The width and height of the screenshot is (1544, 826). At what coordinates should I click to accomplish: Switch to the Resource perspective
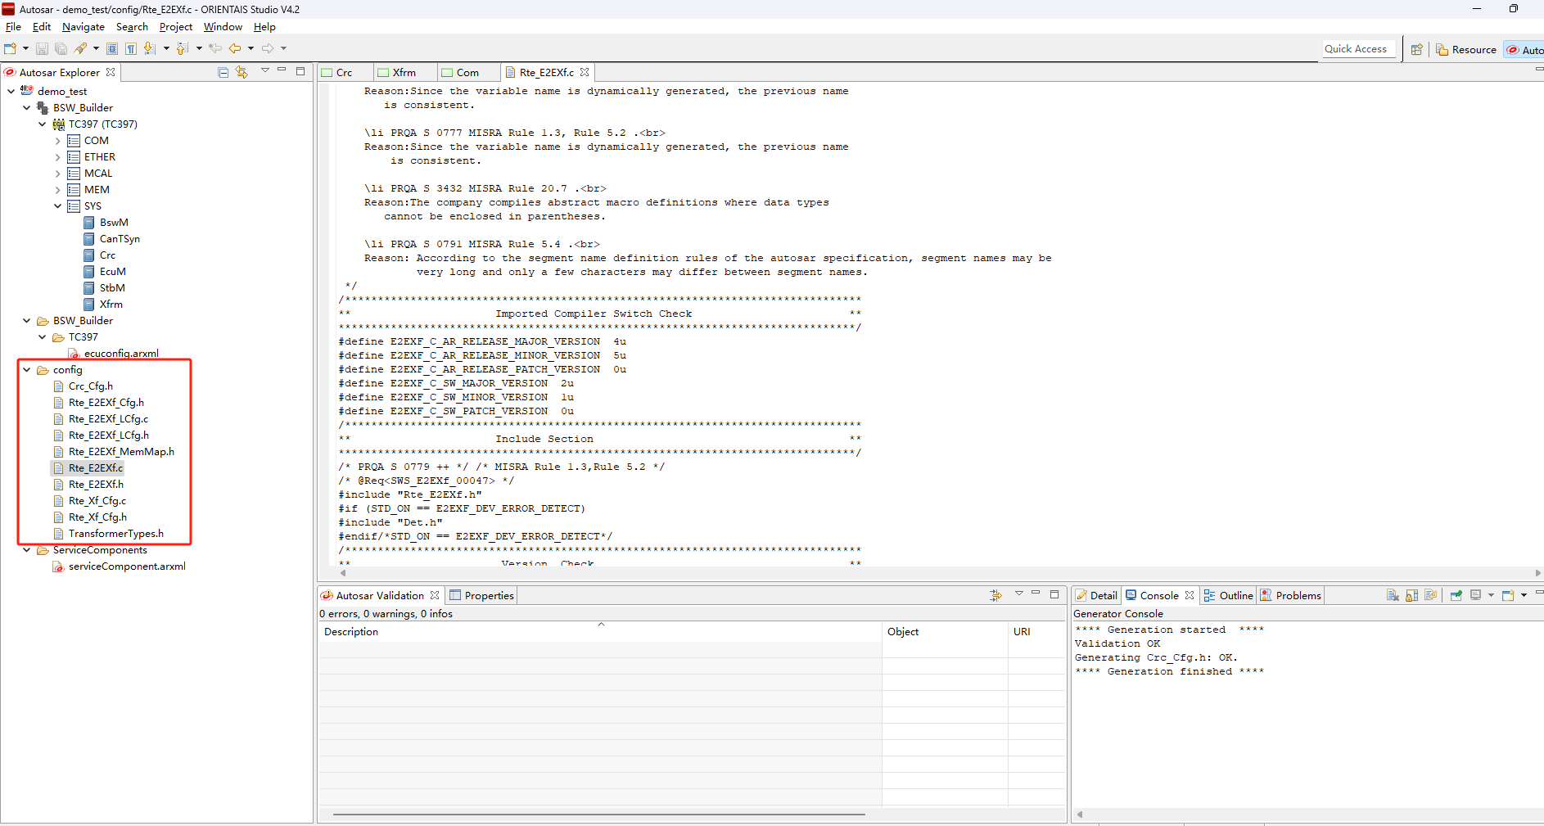click(1465, 50)
